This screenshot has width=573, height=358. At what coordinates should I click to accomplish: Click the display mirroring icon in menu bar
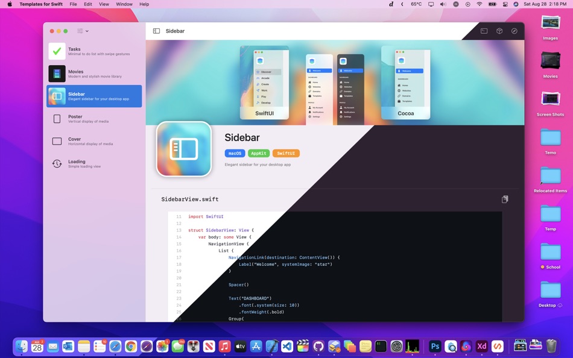(x=431, y=4)
